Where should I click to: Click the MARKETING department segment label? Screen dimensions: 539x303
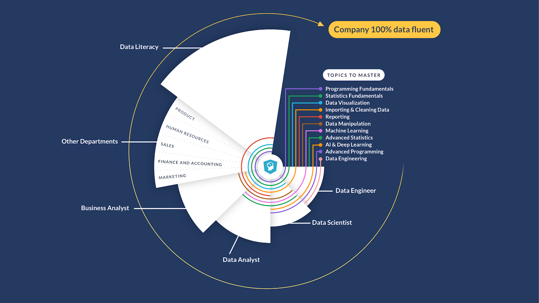tap(172, 177)
